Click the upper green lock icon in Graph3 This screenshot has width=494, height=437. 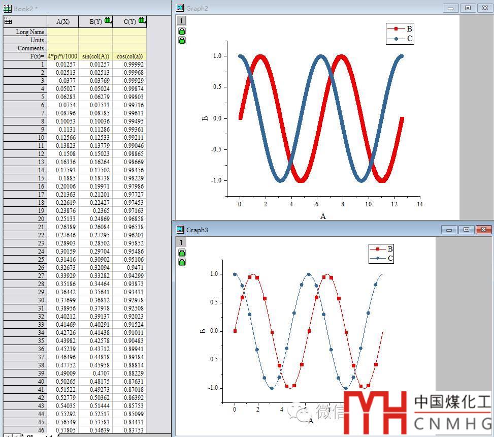(x=182, y=253)
